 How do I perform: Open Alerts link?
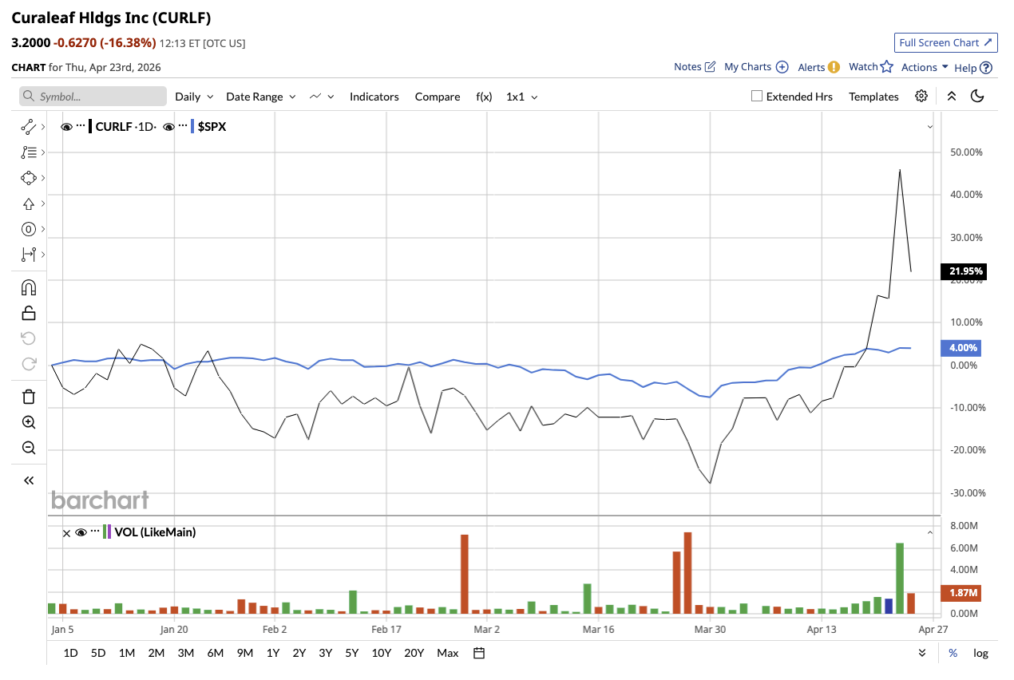[x=818, y=67]
